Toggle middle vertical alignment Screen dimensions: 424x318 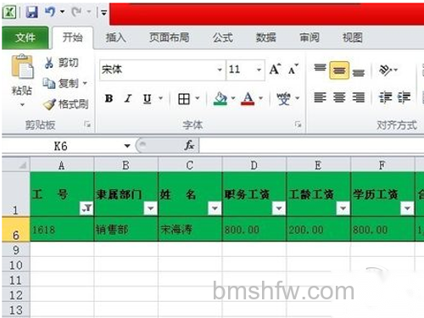click(x=339, y=70)
